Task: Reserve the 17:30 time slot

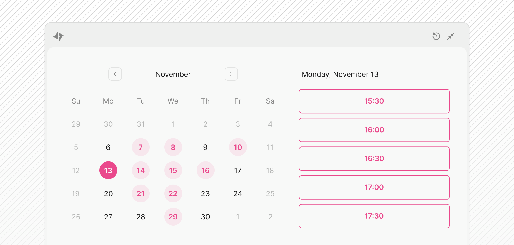Action: [374, 216]
